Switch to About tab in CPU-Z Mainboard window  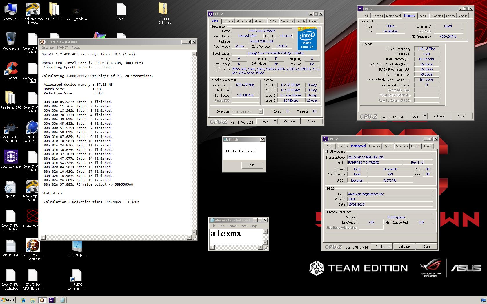[427, 146]
